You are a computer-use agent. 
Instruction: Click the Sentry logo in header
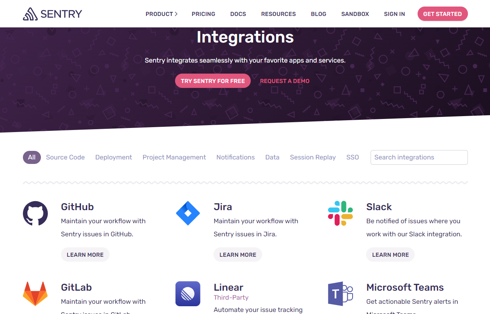coord(52,14)
